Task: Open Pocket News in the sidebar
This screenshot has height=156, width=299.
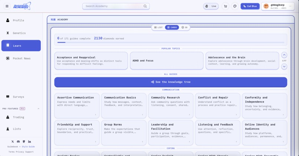Action: point(21,58)
